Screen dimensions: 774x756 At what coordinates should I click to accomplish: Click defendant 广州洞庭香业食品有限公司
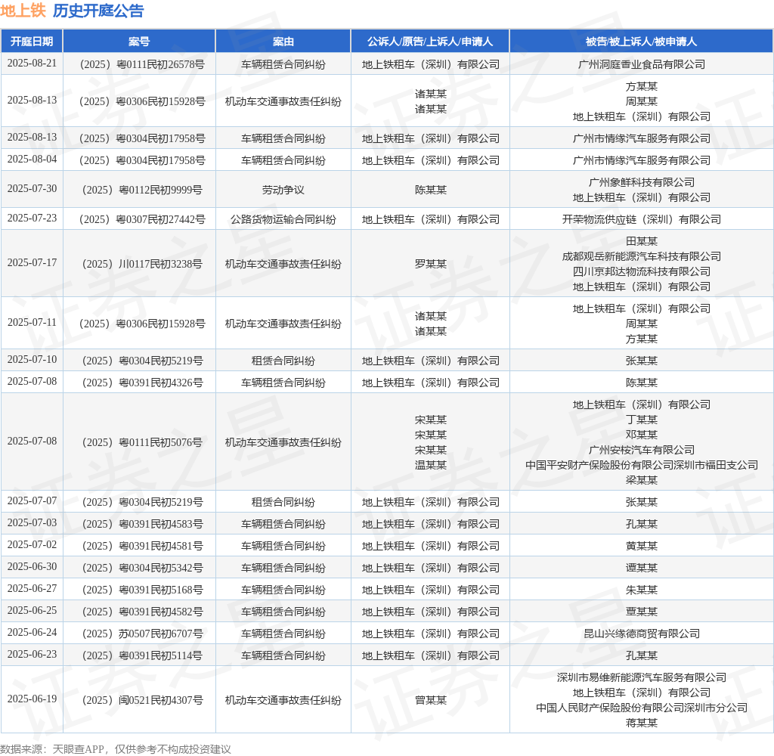641,64
